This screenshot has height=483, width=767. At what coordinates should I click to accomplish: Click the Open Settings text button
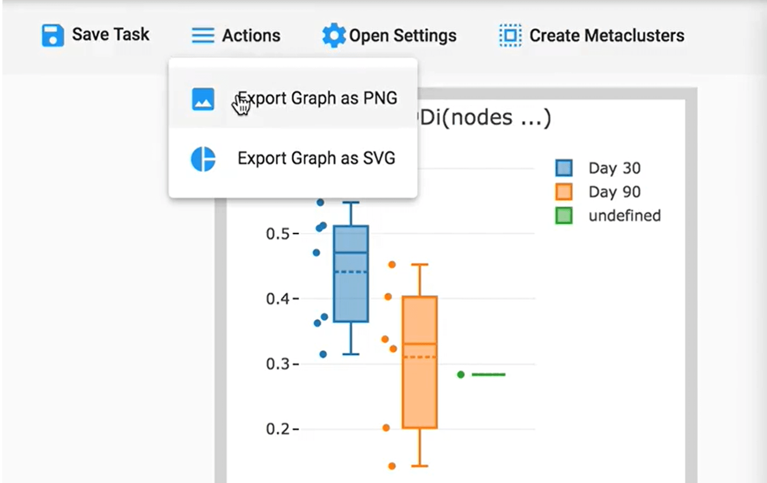tap(402, 35)
